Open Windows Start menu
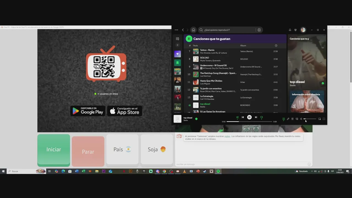The height and width of the screenshot is (198, 352). coord(3,171)
